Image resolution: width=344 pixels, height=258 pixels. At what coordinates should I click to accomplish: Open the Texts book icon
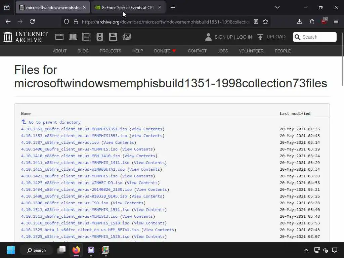(x=73, y=37)
